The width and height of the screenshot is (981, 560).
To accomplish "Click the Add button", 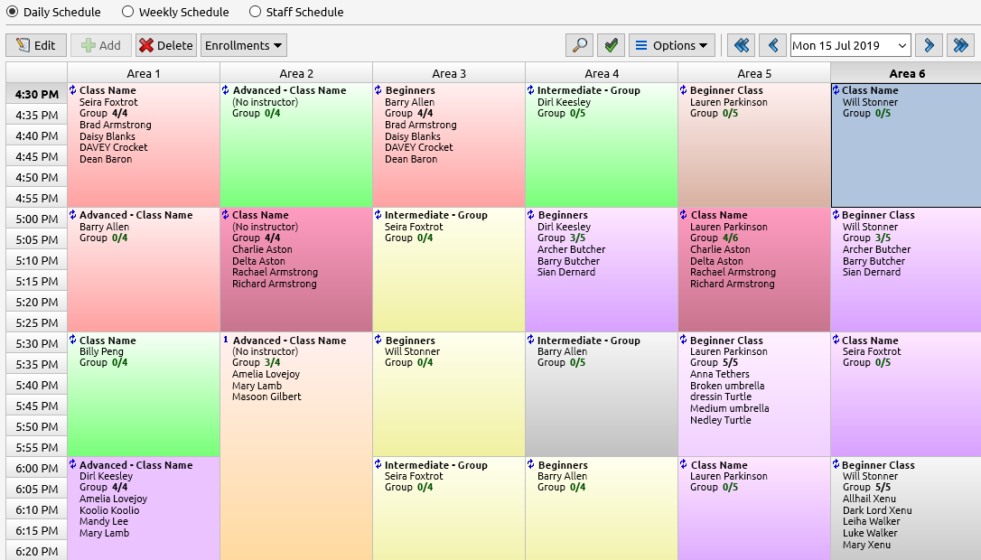I will point(100,44).
